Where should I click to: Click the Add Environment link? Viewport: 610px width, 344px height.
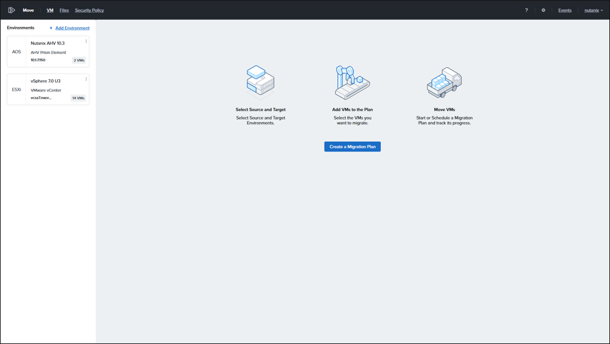[x=72, y=28]
